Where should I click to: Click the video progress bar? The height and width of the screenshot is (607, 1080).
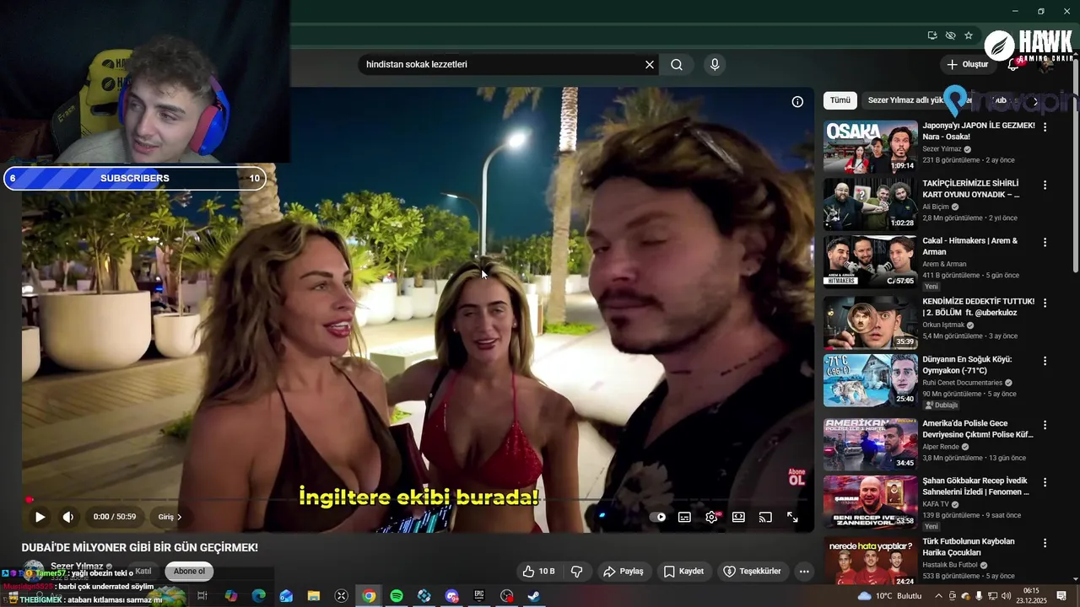(418, 500)
